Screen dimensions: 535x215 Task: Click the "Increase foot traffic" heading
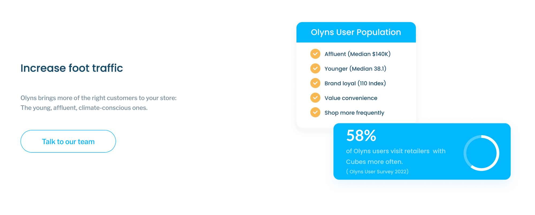coord(72,68)
